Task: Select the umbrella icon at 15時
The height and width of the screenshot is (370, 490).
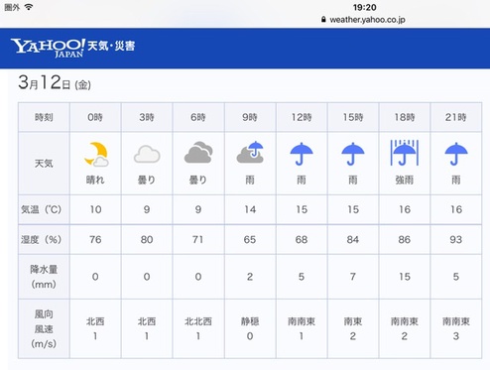Action: (x=353, y=154)
